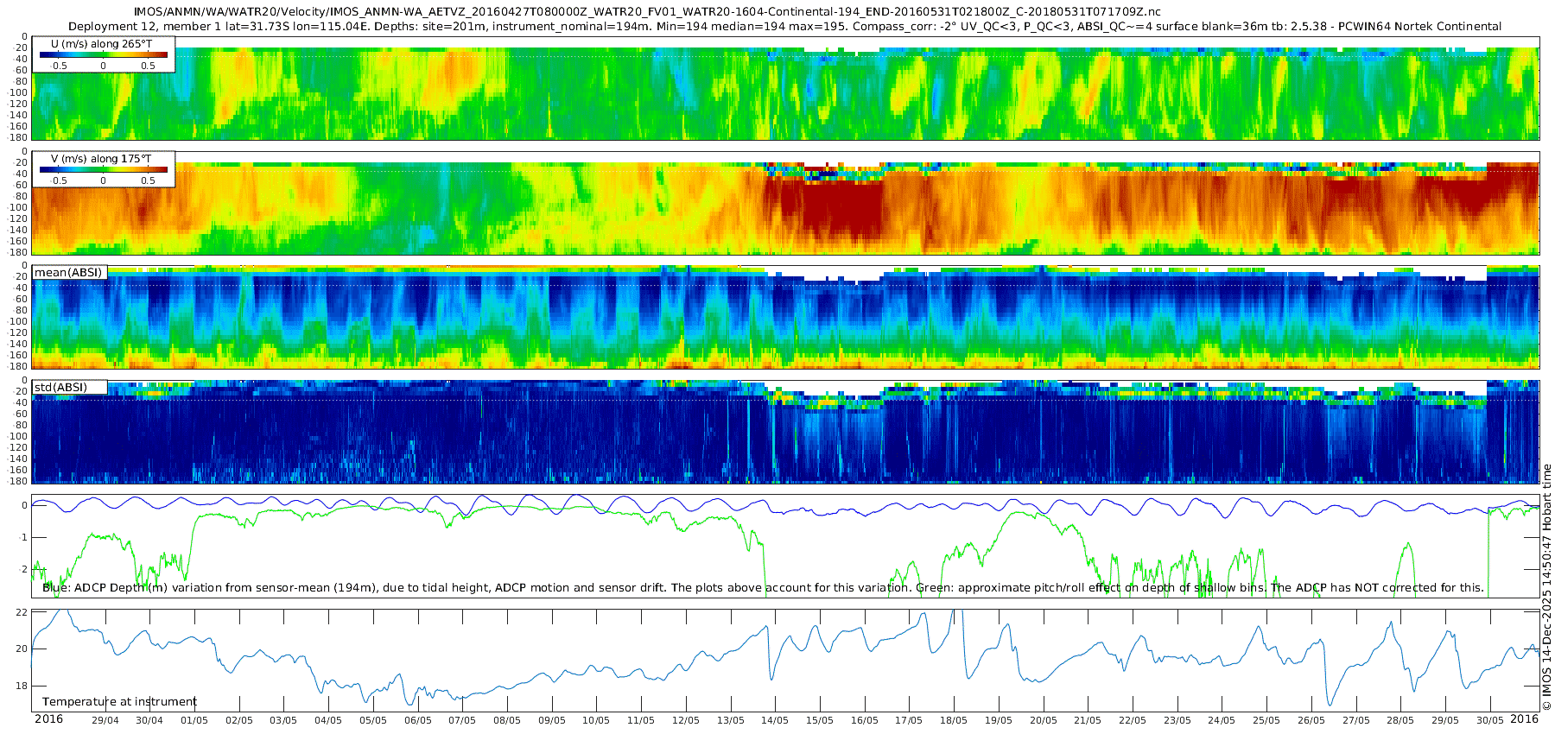
Task: Click the 28/05 date tick label
Action: tap(1400, 721)
